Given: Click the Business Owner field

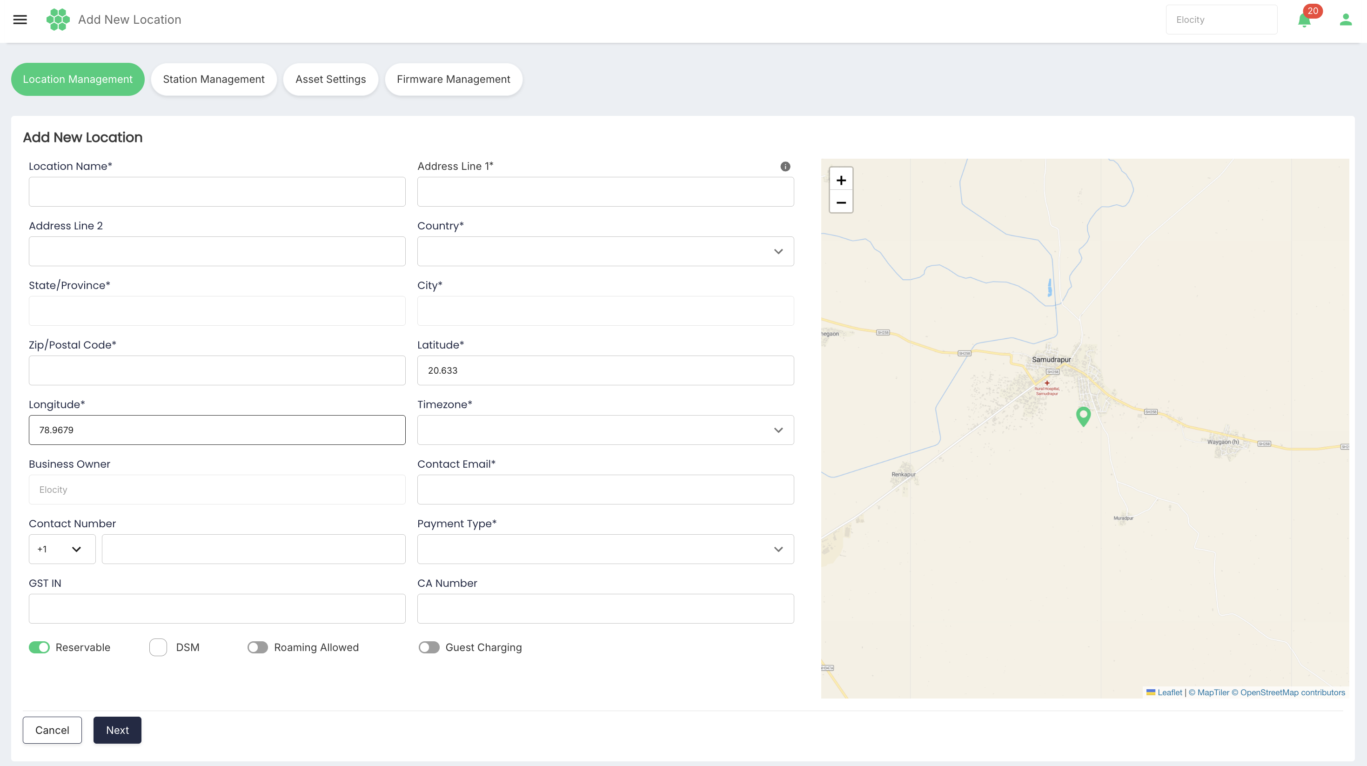Looking at the screenshot, I should coord(217,490).
